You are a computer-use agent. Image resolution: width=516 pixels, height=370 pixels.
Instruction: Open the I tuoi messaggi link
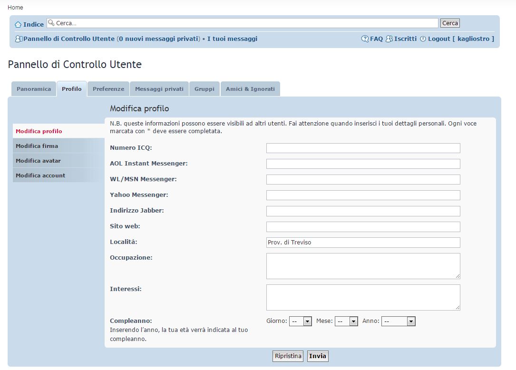(232, 39)
